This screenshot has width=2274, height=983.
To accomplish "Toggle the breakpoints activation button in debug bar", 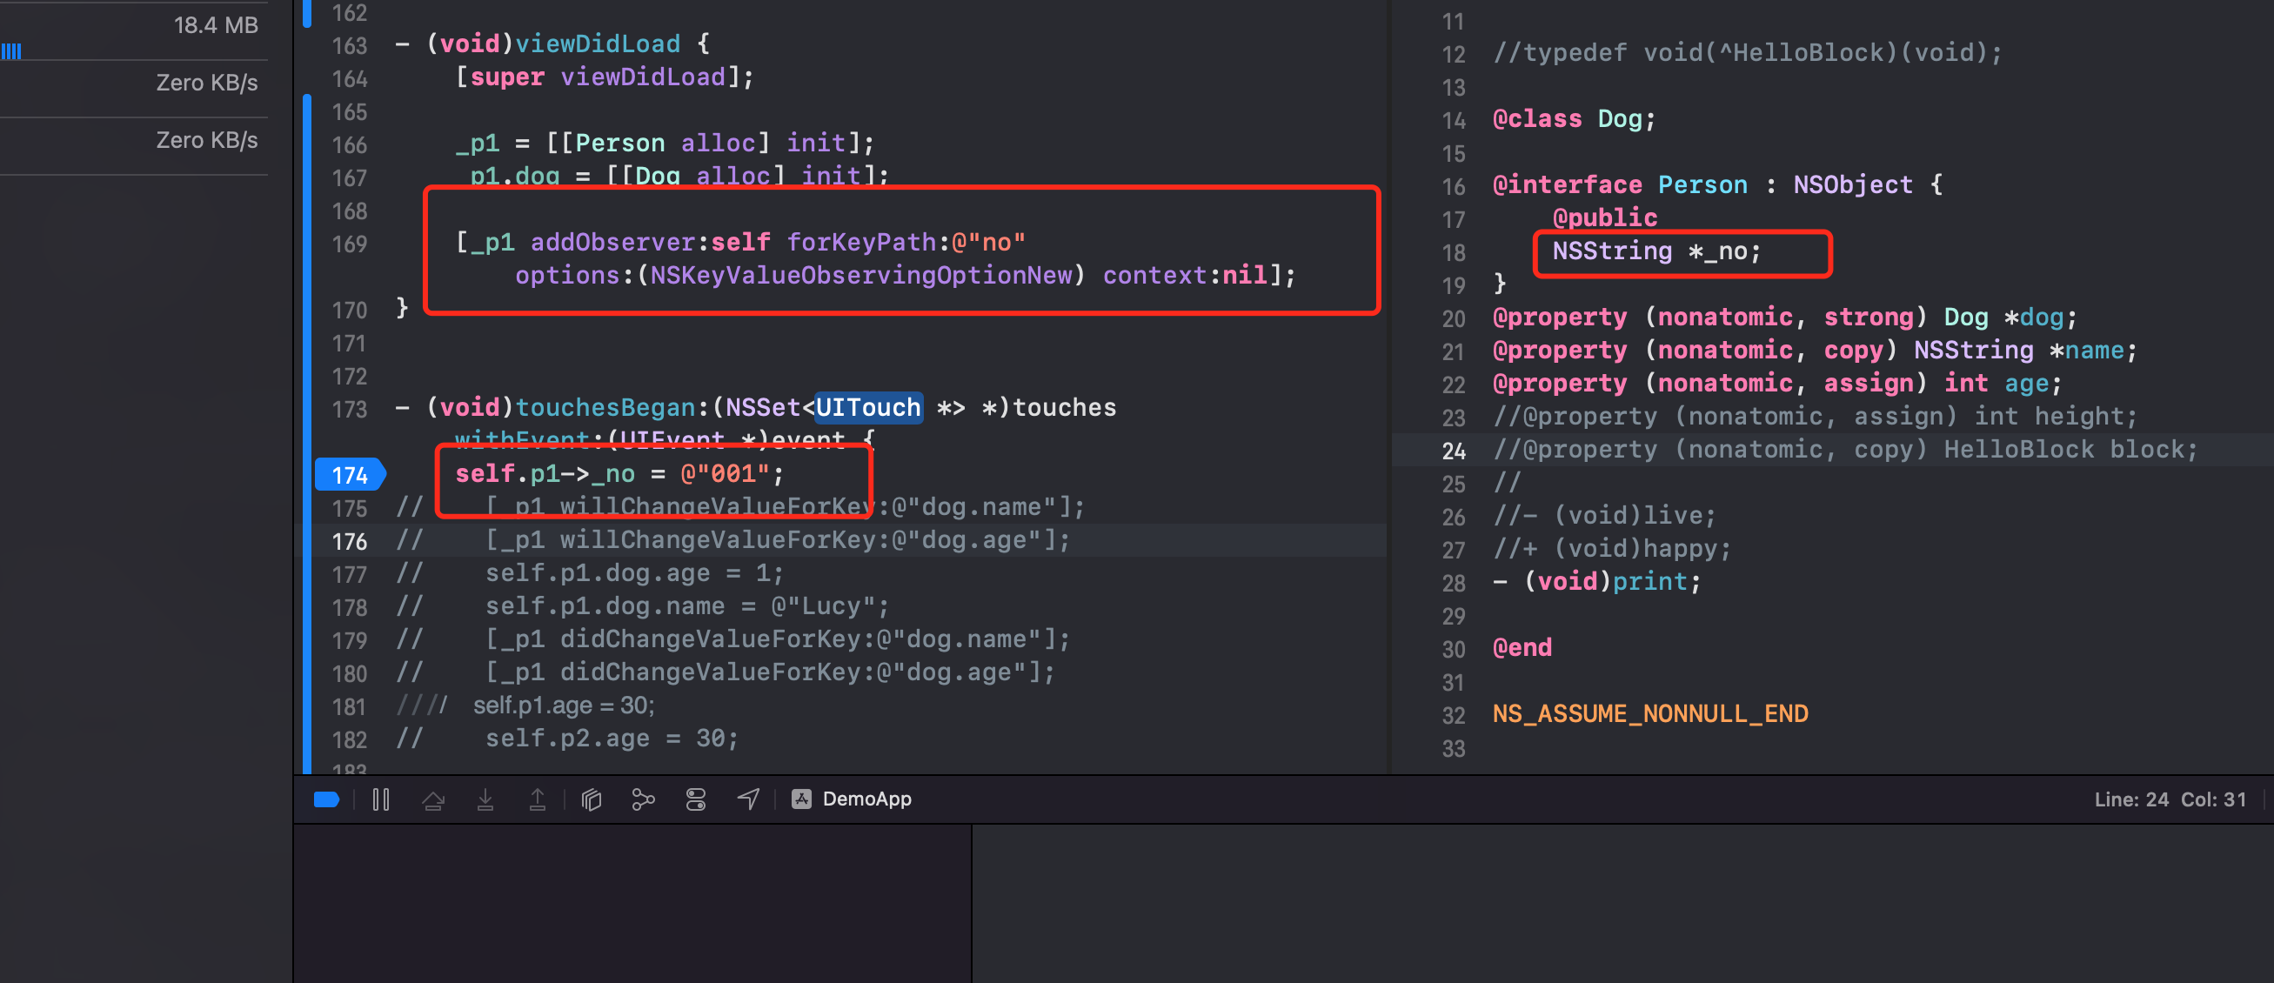I will (326, 799).
